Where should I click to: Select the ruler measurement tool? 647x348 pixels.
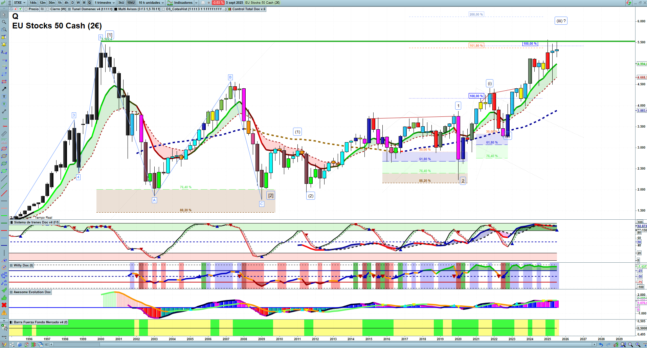(x=4, y=134)
